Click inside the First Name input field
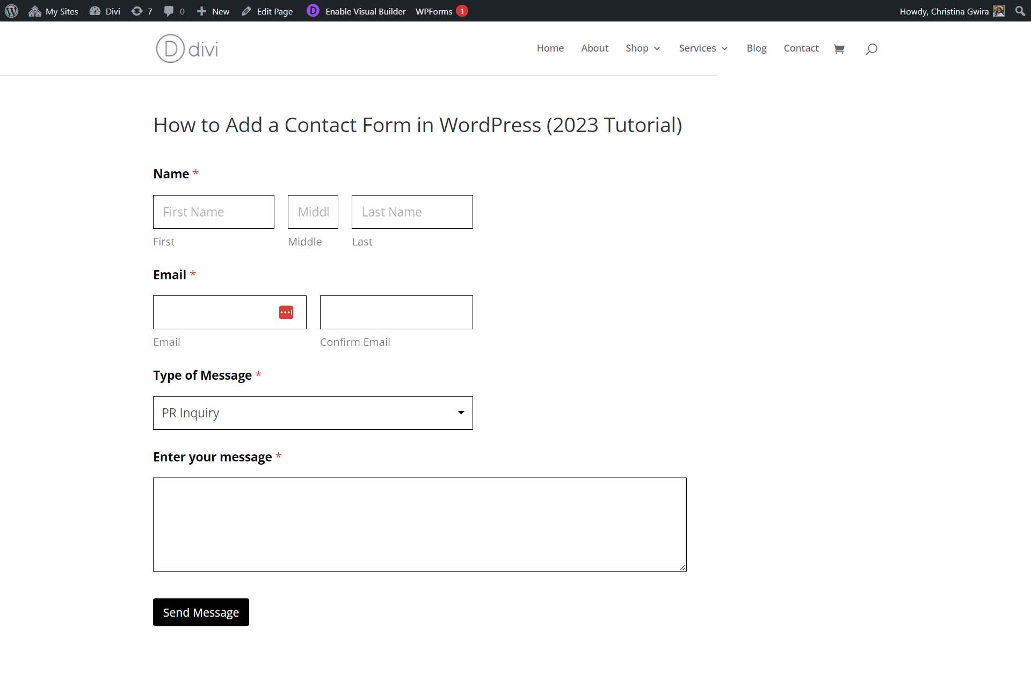1031x694 pixels. [x=213, y=212]
